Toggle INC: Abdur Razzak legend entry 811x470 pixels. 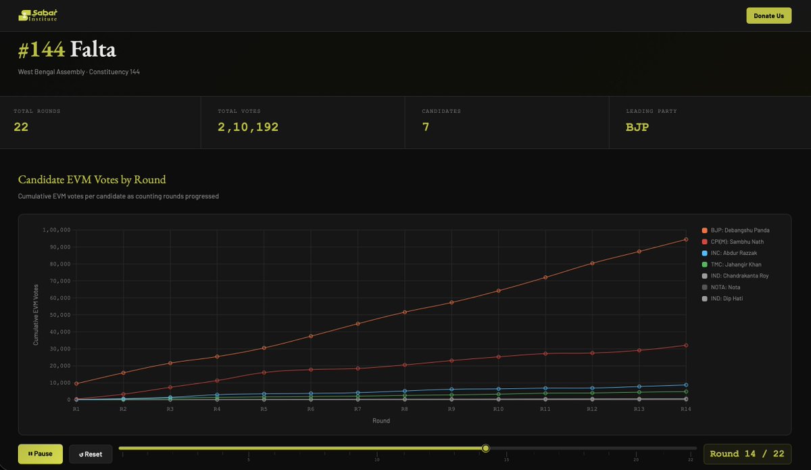(729, 253)
